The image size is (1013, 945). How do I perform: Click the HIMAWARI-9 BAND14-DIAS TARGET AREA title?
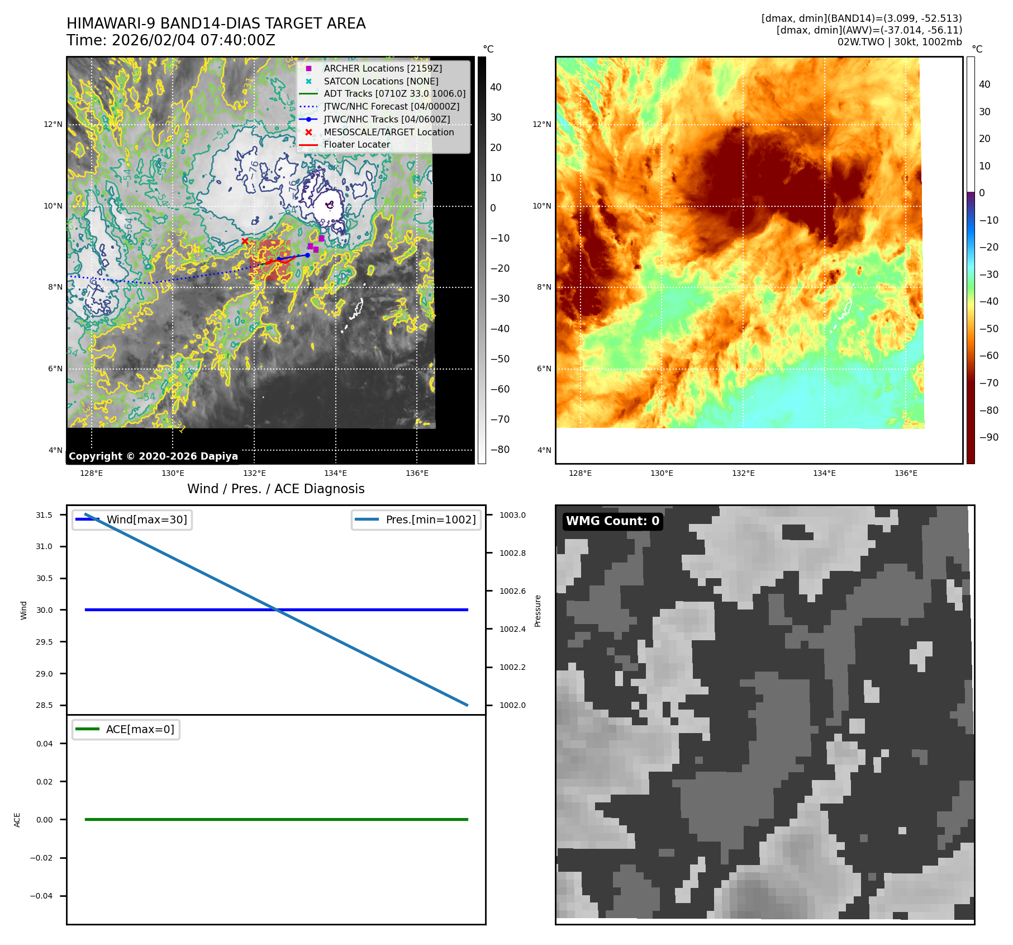click(216, 23)
